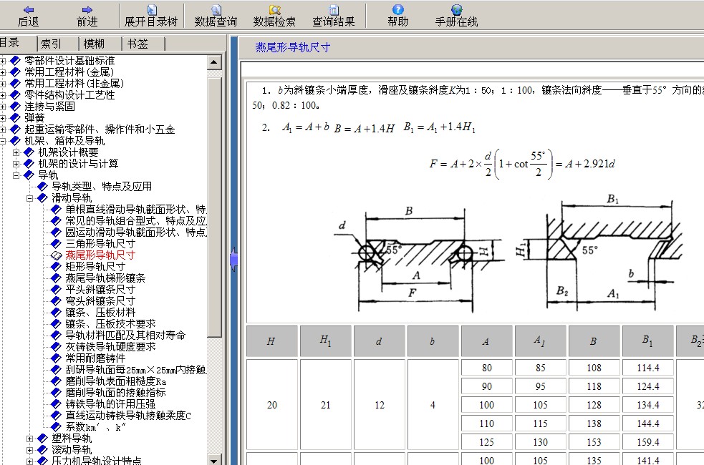Open 弯头斜镶条尺寸 topic

pyautogui.click(x=100, y=301)
